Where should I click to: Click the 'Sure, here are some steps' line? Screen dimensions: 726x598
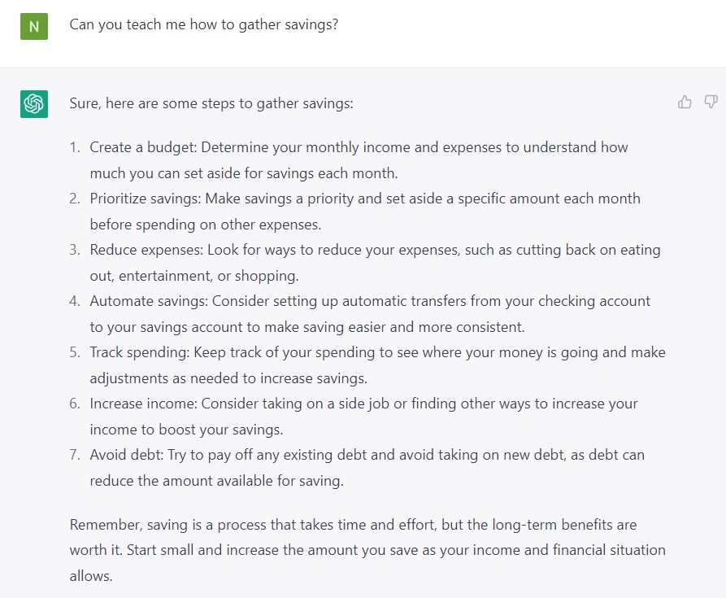[x=211, y=103]
